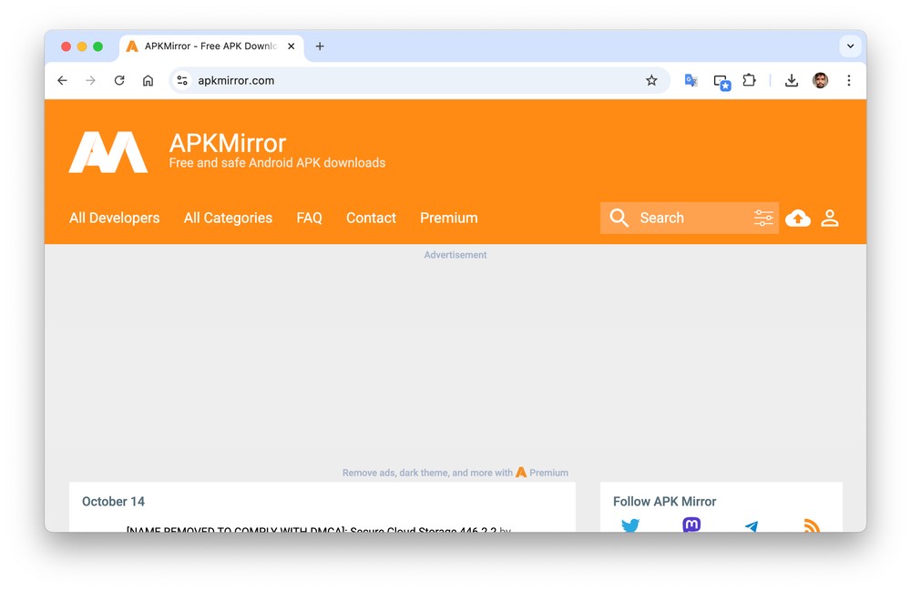Close the APKMirror browser tab
The image size is (911, 591).
[292, 46]
